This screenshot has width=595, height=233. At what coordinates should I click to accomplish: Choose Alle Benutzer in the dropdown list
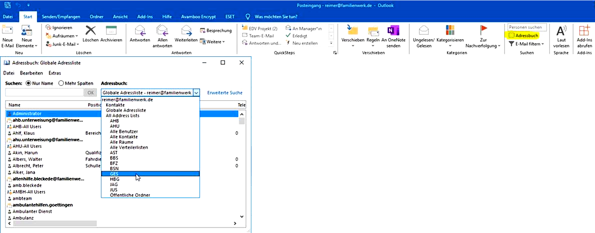click(124, 131)
